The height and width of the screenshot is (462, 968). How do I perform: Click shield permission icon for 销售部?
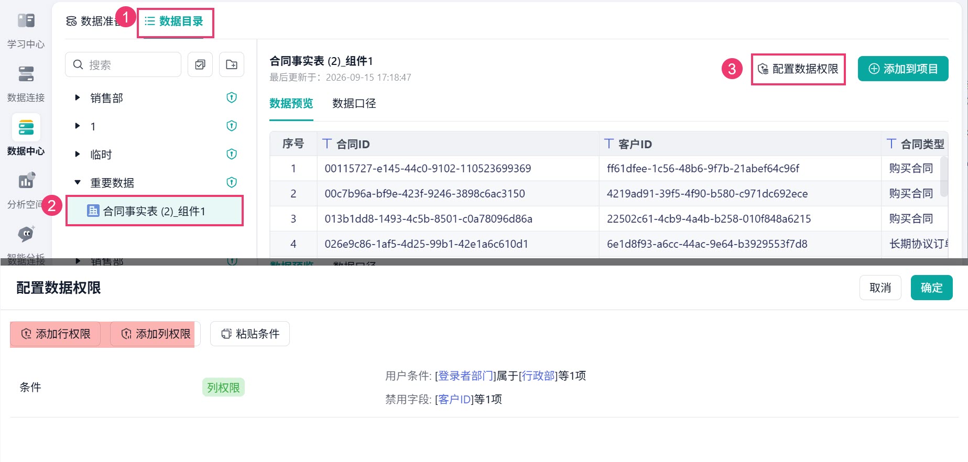click(232, 97)
